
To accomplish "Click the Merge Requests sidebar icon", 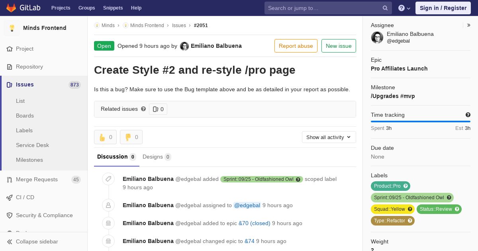I will pos(10,179).
